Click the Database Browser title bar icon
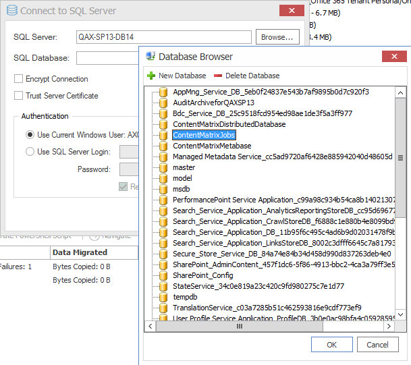 150,56
